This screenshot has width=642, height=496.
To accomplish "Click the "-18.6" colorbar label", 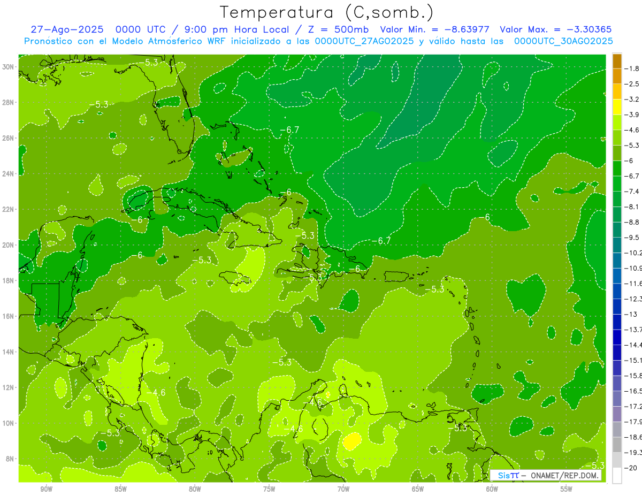I will (x=632, y=437).
